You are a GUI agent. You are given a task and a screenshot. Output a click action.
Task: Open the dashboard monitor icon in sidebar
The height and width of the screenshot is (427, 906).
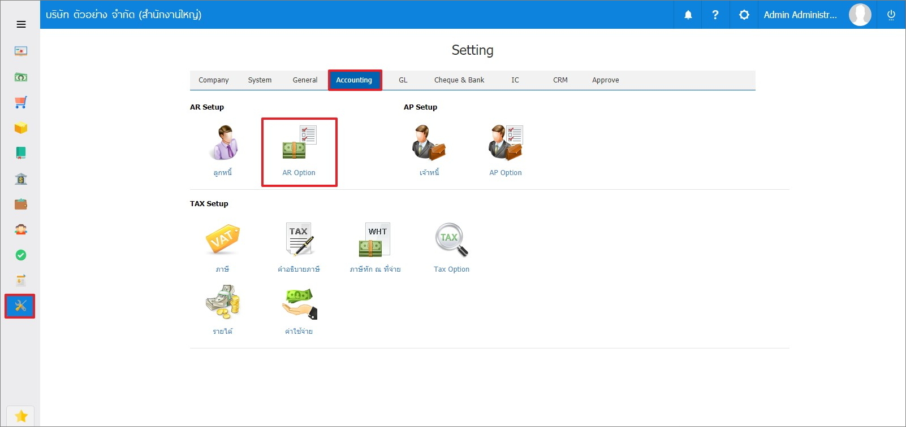pyautogui.click(x=21, y=51)
